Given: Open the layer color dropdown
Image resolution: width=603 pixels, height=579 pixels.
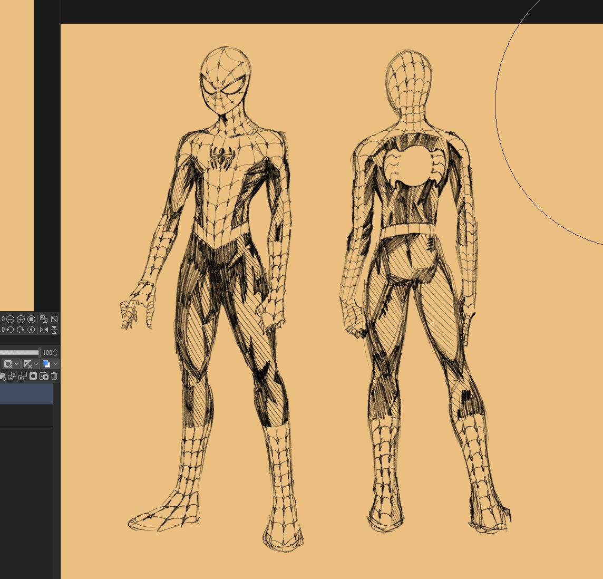Looking at the screenshot, I should 55,364.
